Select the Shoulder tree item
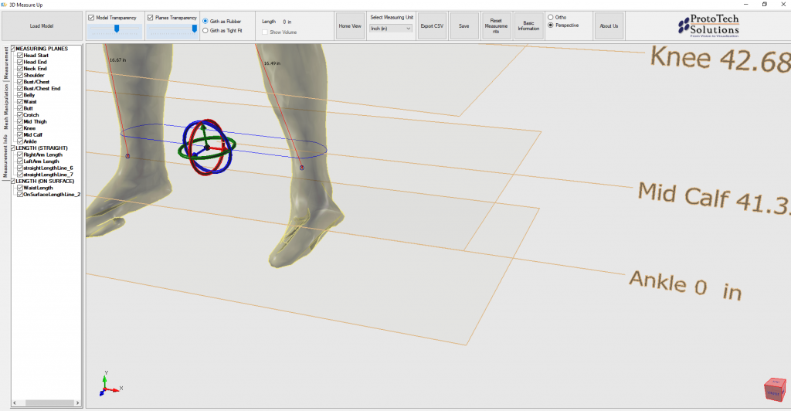 click(34, 75)
